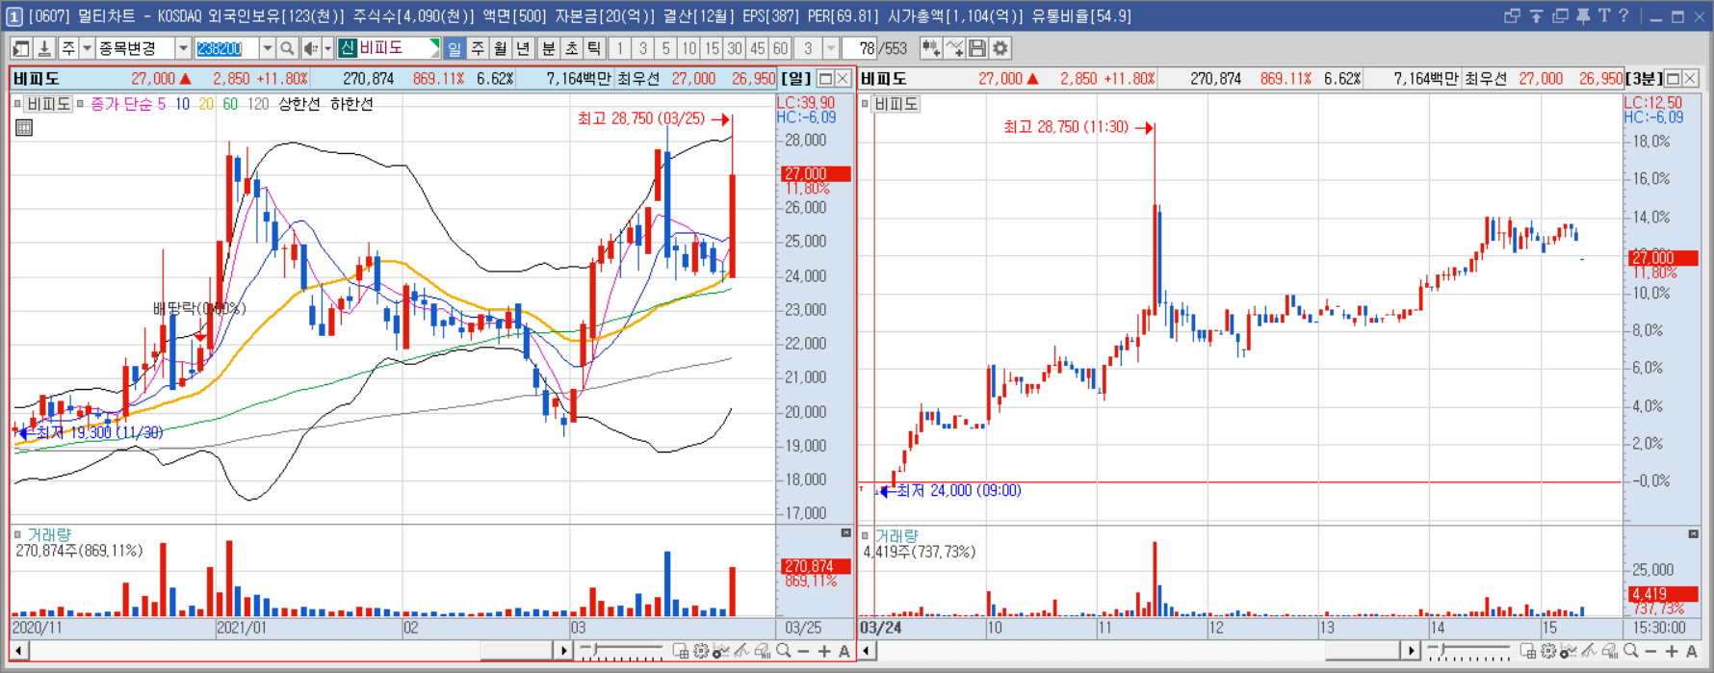Select the 초 second period toggle
1714x673 pixels.
[x=572, y=48]
